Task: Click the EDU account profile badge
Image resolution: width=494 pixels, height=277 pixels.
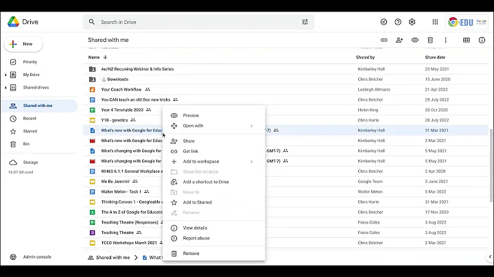Action: pyautogui.click(x=467, y=22)
